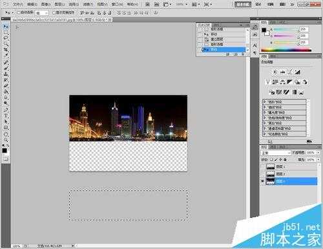Viewport: 323px width, 249px height.
Task: Select the Crop tool
Action: point(6,50)
